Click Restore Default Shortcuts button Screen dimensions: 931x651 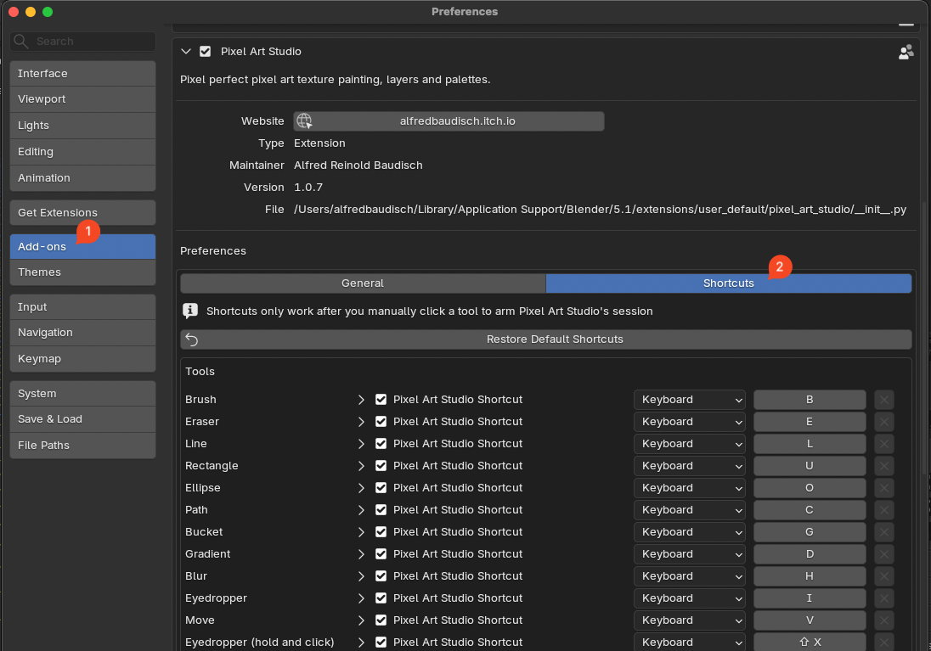pyautogui.click(x=546, y=340)
